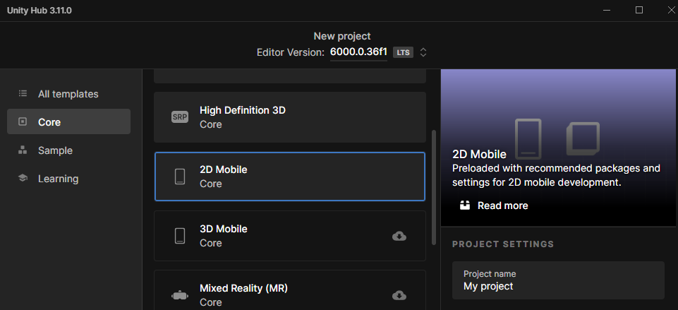Image resolution: width=678 pixels, height=310 pixels.
Task: Click the Sample category blocks icon
Action: (x=23, y=150)
